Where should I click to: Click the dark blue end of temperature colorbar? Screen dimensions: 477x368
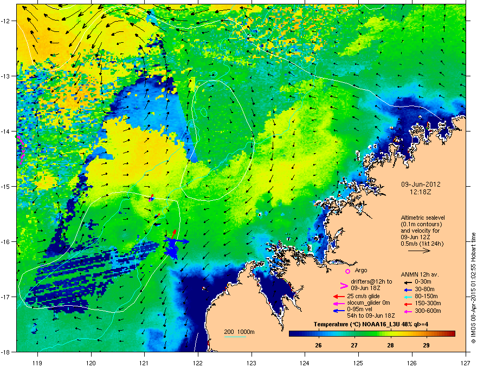[294, 334]
